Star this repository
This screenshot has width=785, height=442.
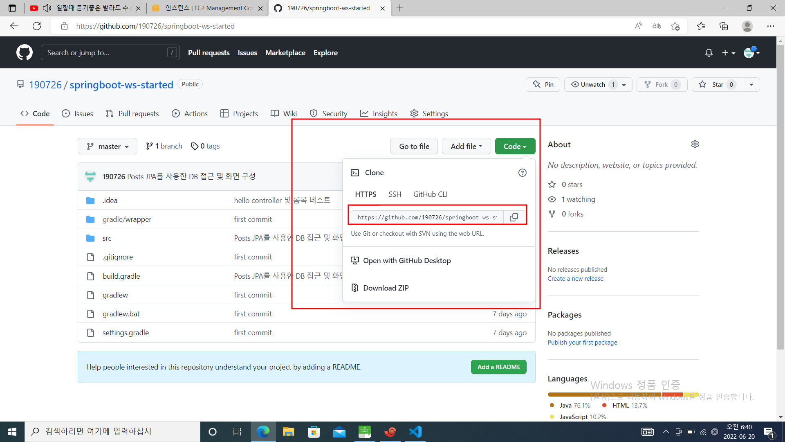717,85
